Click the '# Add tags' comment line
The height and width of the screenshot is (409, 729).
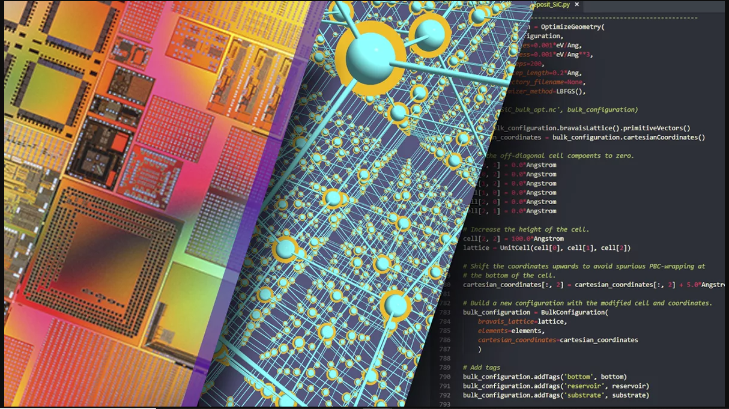coord(482,367)
